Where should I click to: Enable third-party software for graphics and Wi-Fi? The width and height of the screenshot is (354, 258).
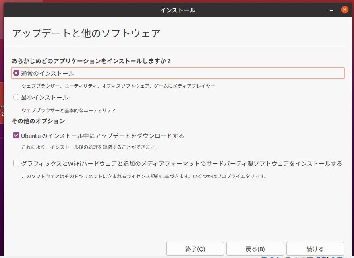click(x=16, y=163)
